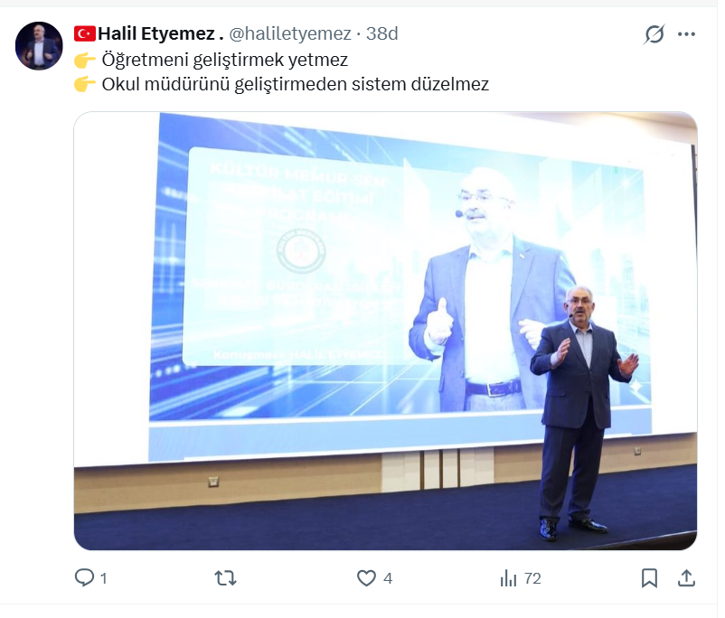View post analytics bar chart icon

508,577
